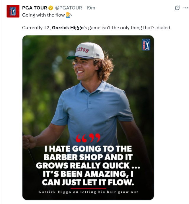Click the 'Going with the flow' text
The image size is (189, 204).
point(43,15)
